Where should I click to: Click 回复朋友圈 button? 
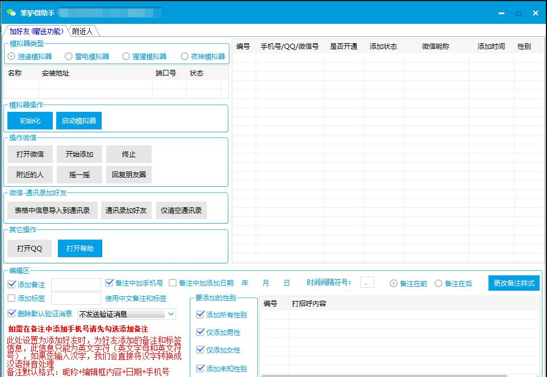click(129, 174)
